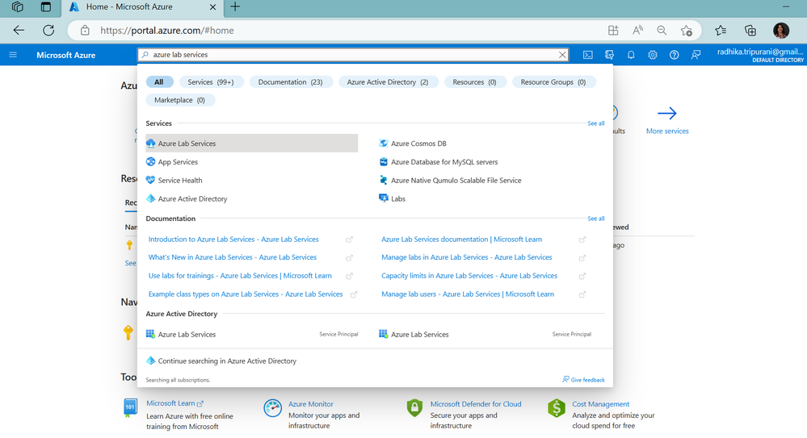Click the browser Refresh button
This screenshot has height=438, width=807.
48,31
